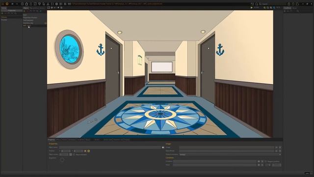Switch to the Objects tab
314x177 pixels.
pos(26,8)
